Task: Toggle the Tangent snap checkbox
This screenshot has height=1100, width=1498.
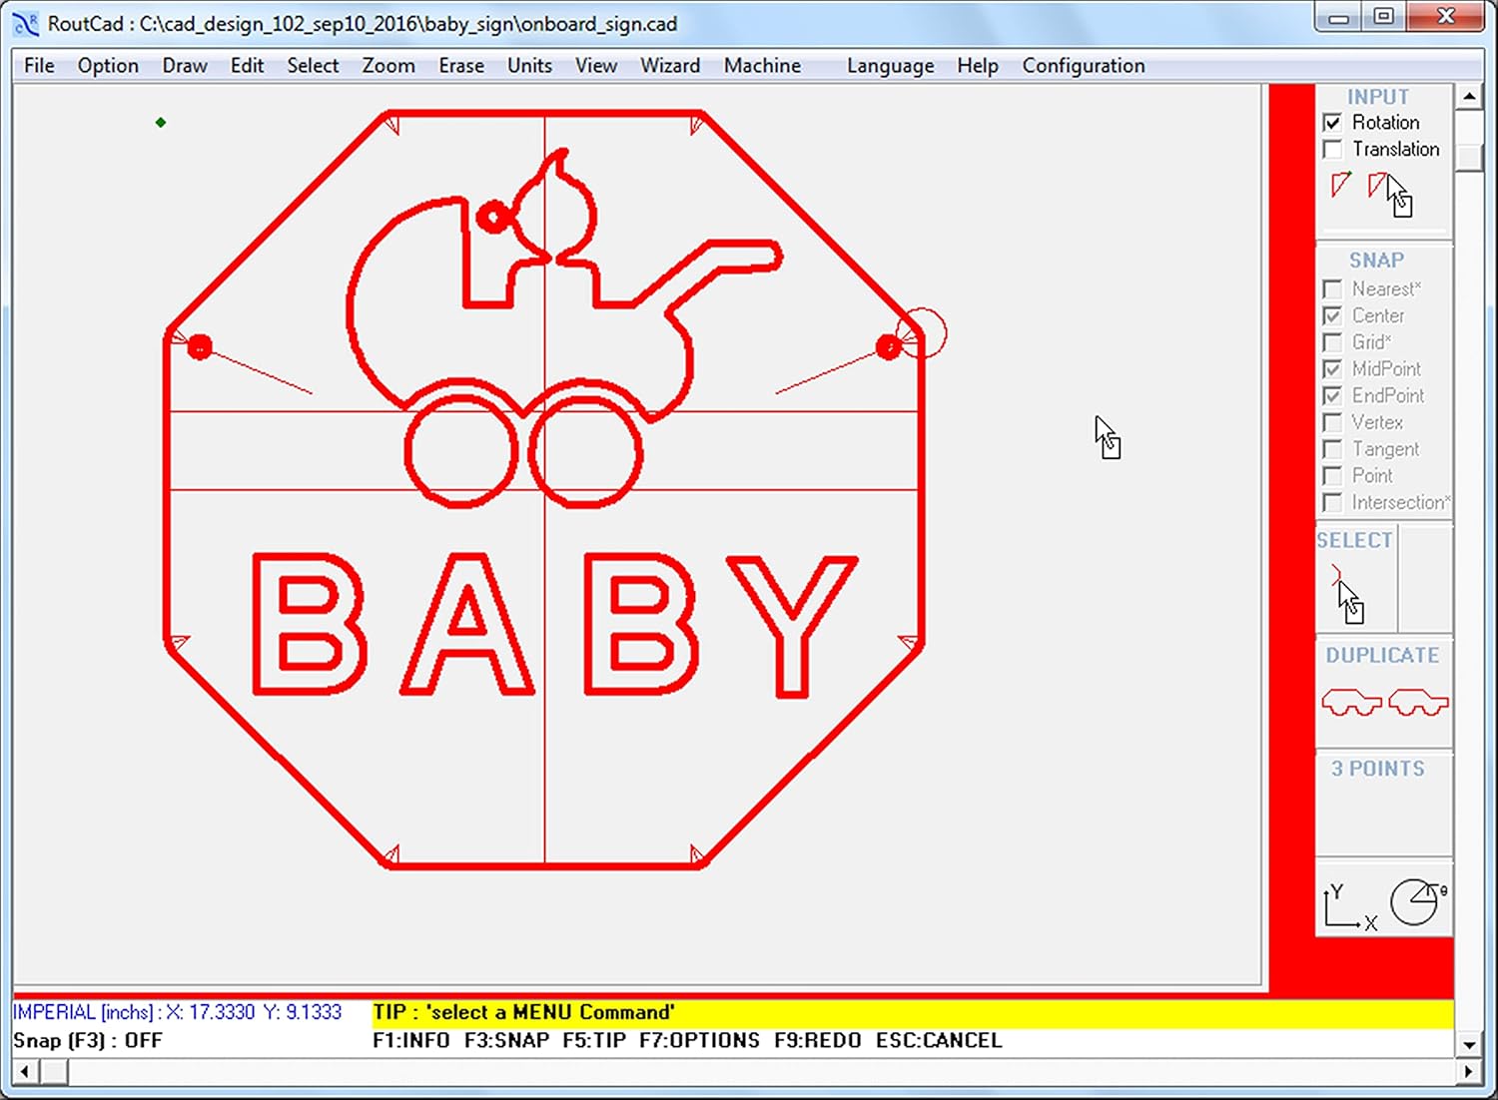Action: [x=1332, y=449]
